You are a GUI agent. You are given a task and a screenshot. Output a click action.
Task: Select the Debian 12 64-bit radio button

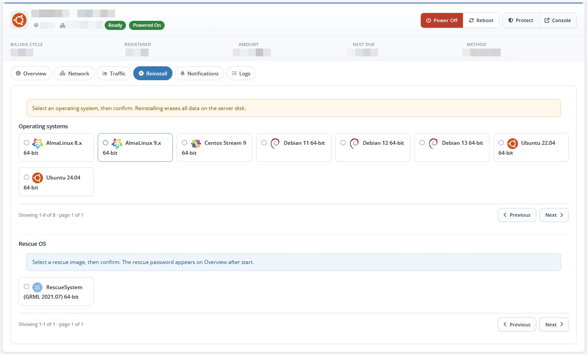tap(343, 143)
